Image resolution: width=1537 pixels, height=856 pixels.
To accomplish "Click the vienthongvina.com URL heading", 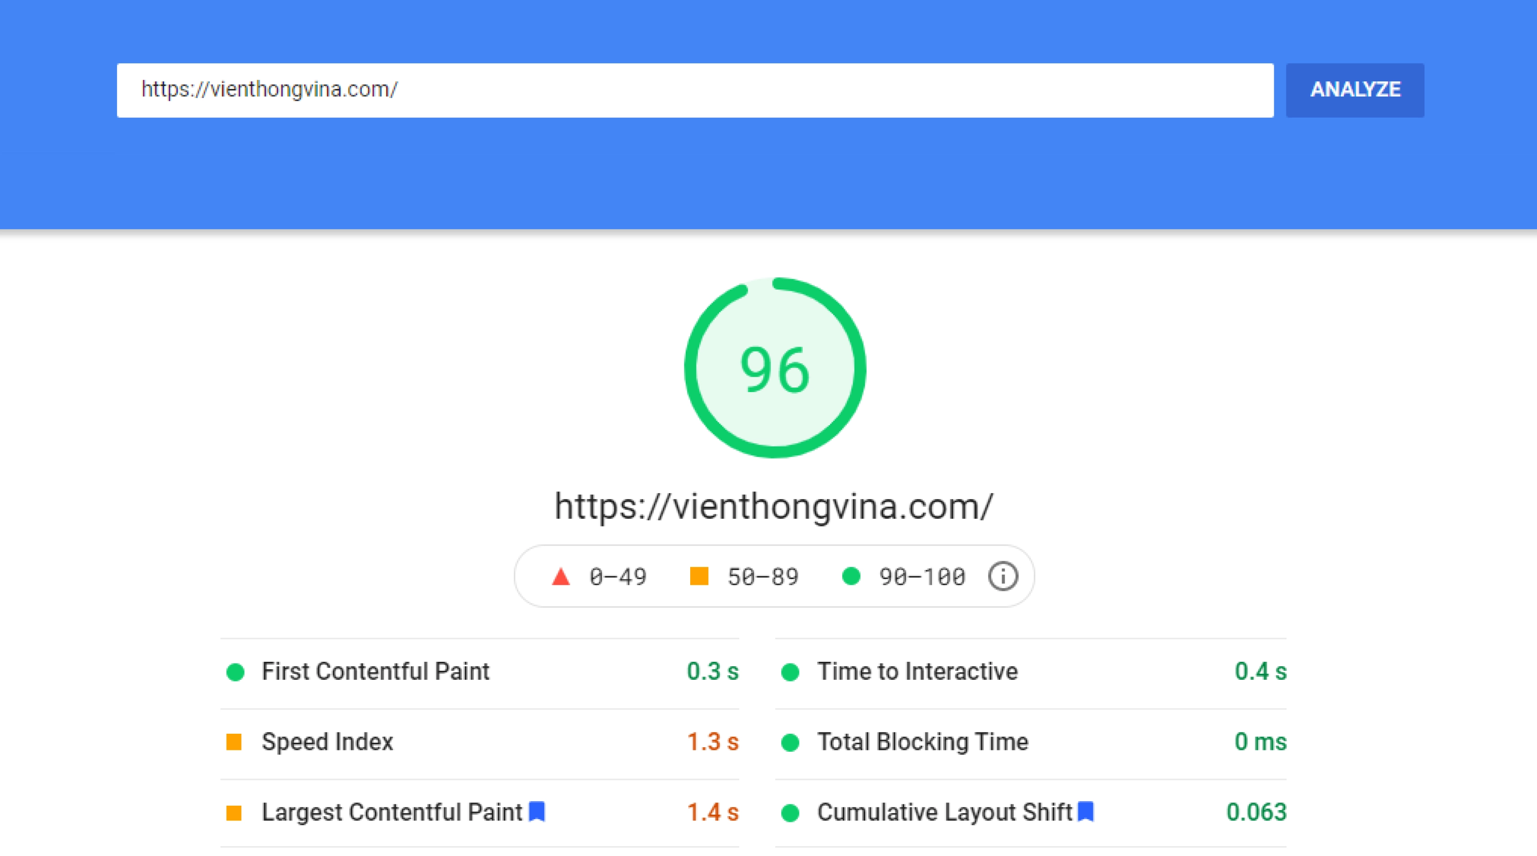I will (774, 506).
